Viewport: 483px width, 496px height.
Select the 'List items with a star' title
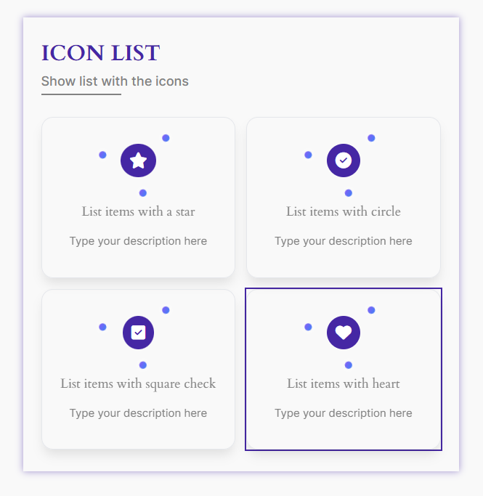138,211
